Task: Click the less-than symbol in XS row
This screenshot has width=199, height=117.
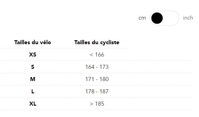Action: coord(91,55)
